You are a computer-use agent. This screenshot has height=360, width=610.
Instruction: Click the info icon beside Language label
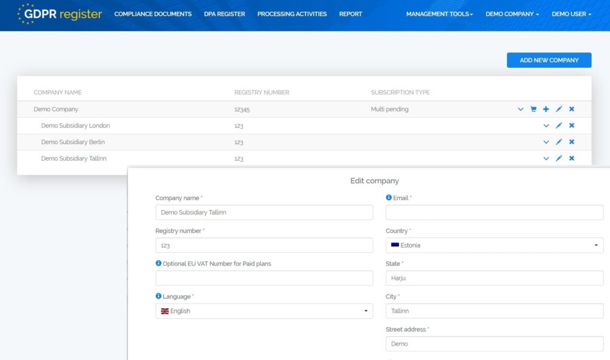pyautogui.click(x=158, y=296)
